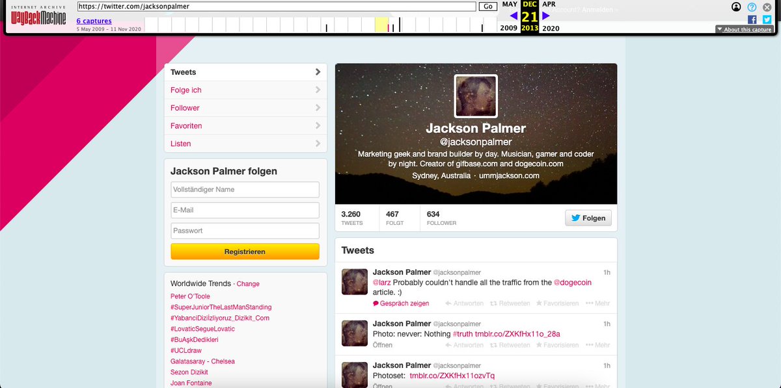Click chevron beside Favoriten
781x388 pixels.
pos(318,126)
